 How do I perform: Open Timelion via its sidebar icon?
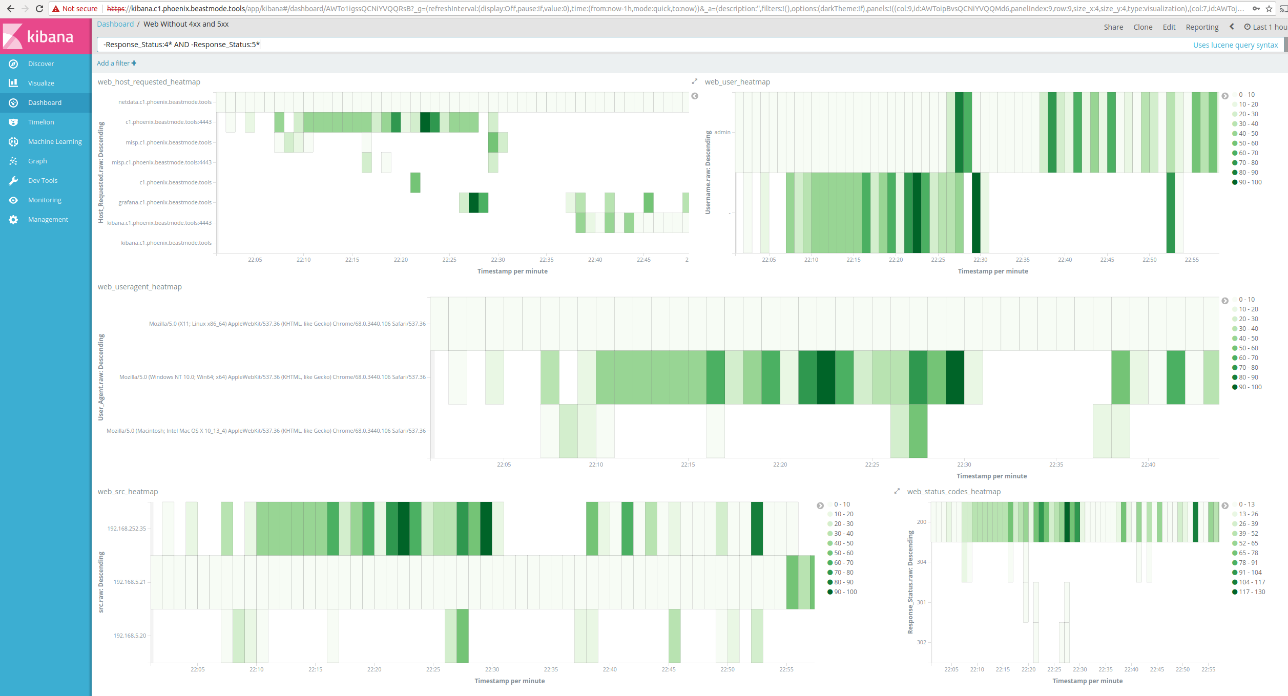[x=13, y=122]
